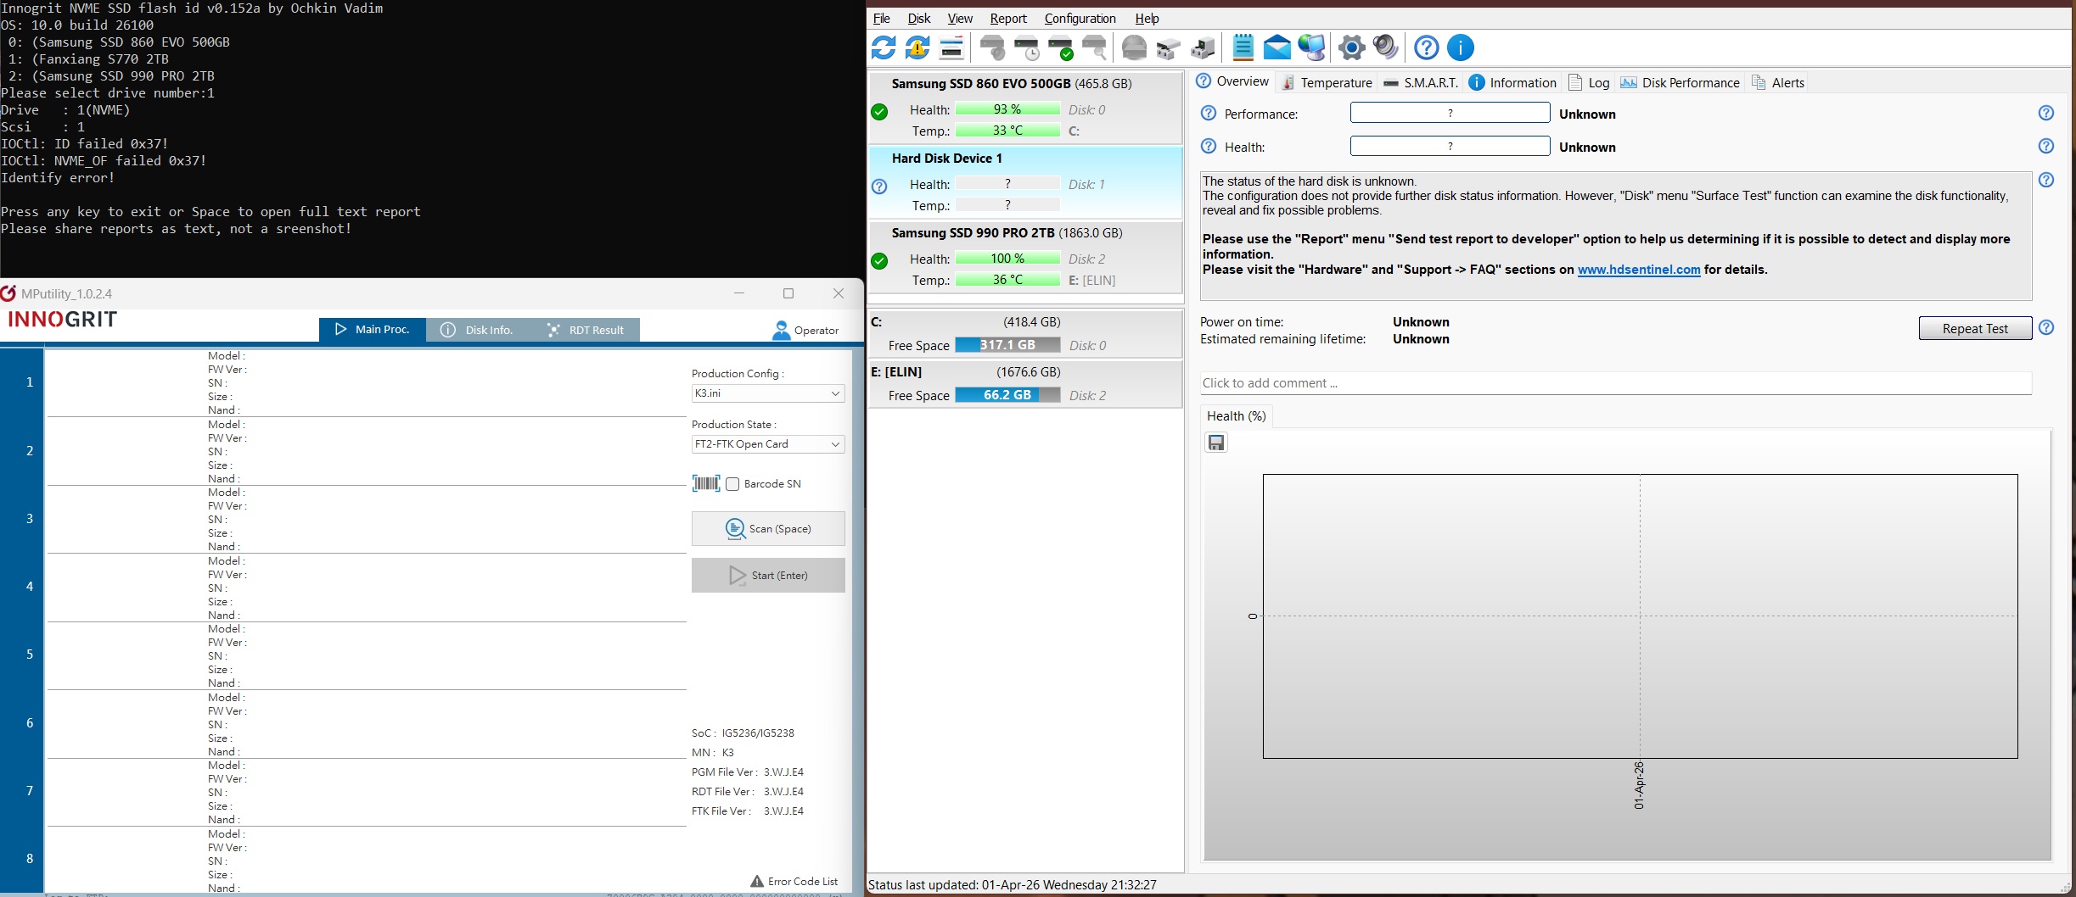Open the Disk Info. tab in MPutility
Screen dimensions: 2076x897
(x=479, y=330)
